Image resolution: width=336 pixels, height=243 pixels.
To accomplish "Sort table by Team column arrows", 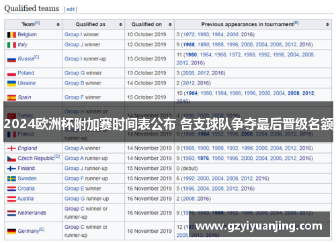I will (x=58, y=24).
